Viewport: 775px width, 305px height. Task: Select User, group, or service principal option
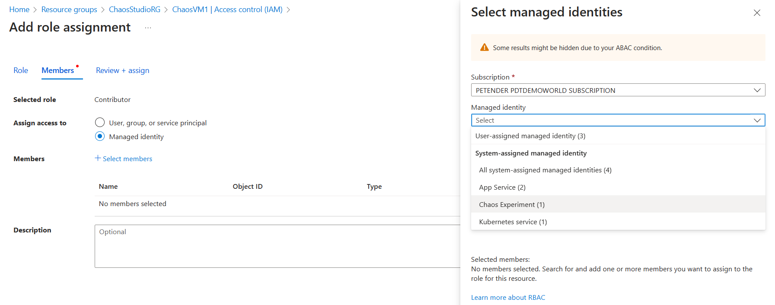point(100,123)
